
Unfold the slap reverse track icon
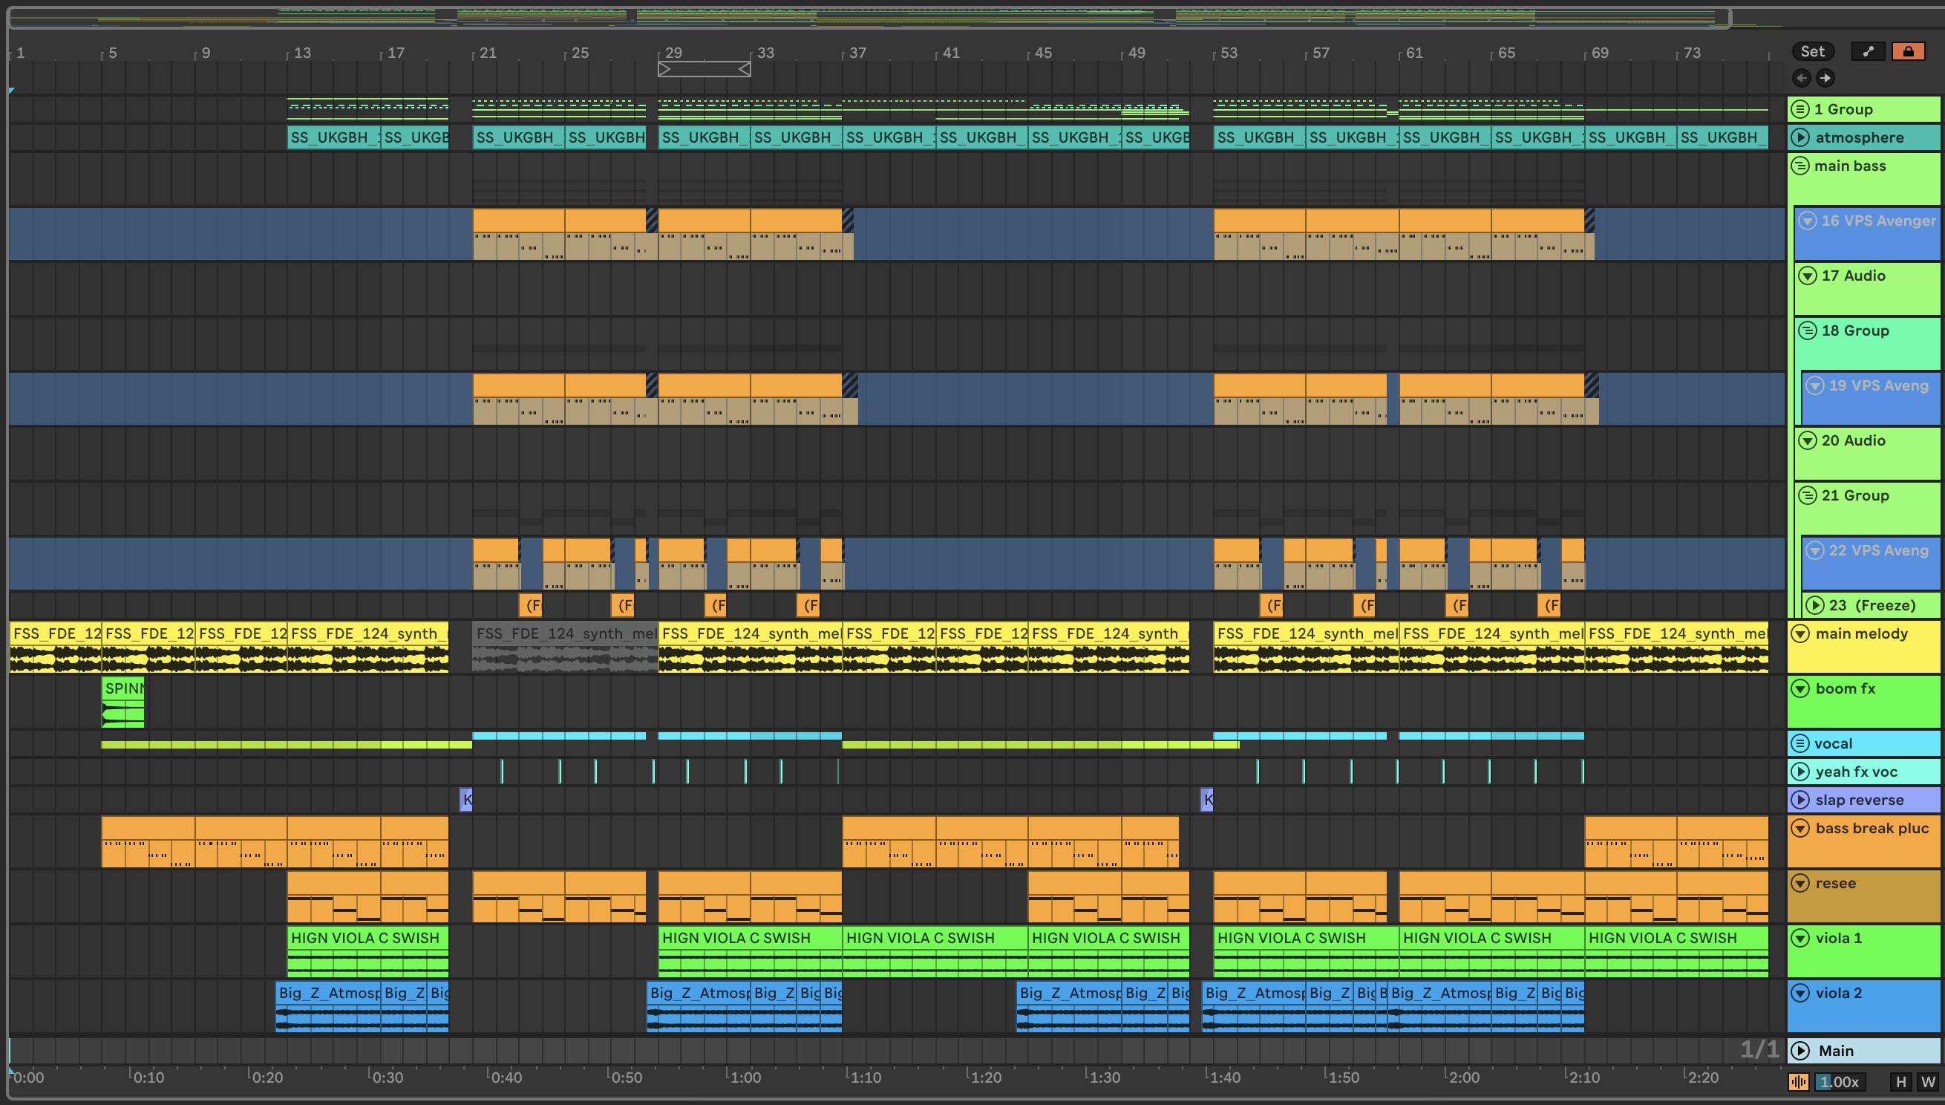(x=1799, y=800)
